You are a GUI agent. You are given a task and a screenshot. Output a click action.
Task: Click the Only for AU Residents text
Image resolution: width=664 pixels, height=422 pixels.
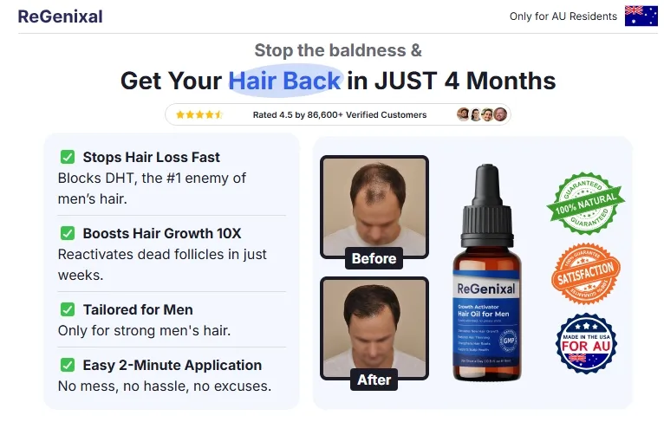click(563, 16)
